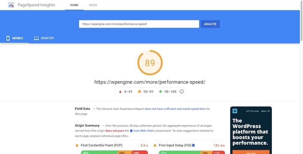Click the mobile page preview thumbnail
Image resolution: width=303 pixels, height=154 pixels.
coord(251,130)
